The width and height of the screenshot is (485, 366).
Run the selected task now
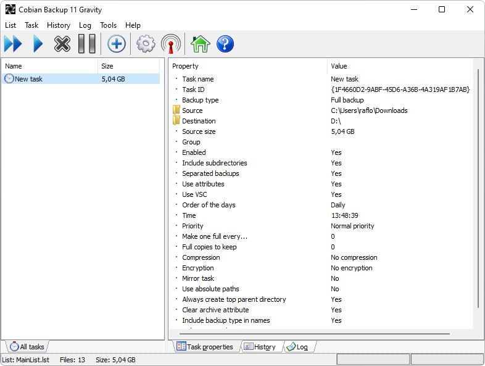tap(38, 44)
